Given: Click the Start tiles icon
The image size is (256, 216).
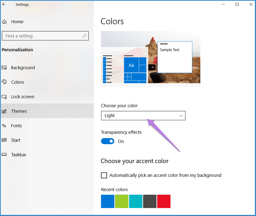Looking at the screenshot, I should [x=4, y=140].
